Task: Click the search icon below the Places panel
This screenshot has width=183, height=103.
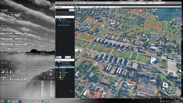Action: click(57, 57)
